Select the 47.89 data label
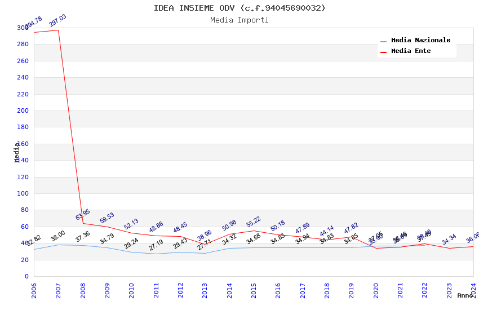The width and height of the screenshot is (479, 310). coord(303,228)
